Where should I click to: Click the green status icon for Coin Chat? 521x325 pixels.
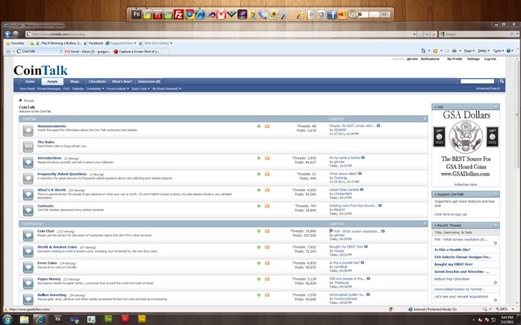pyautogui.click(x=259, y=231)
